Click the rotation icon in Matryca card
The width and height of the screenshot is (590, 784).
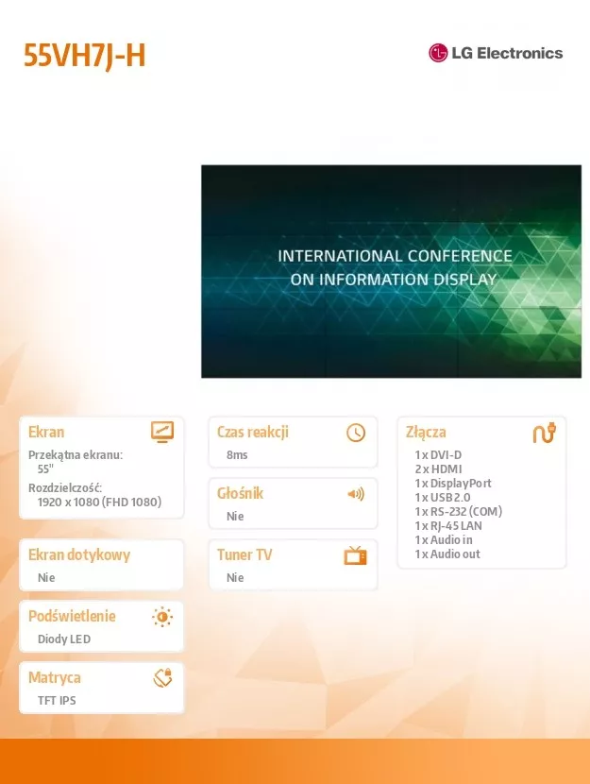point(162,678)
